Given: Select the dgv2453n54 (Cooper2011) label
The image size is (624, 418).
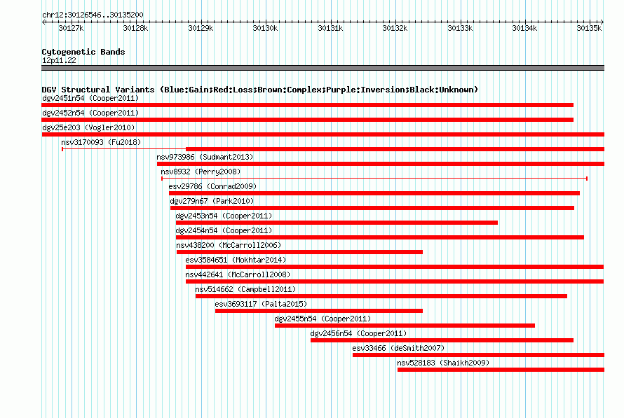Looking at the screenshot, I should [224, 216].
